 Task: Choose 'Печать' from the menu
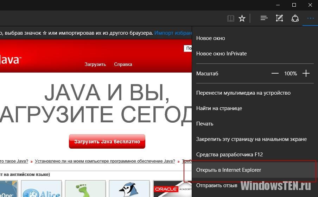pyautogui.click(x=255, y=124)
